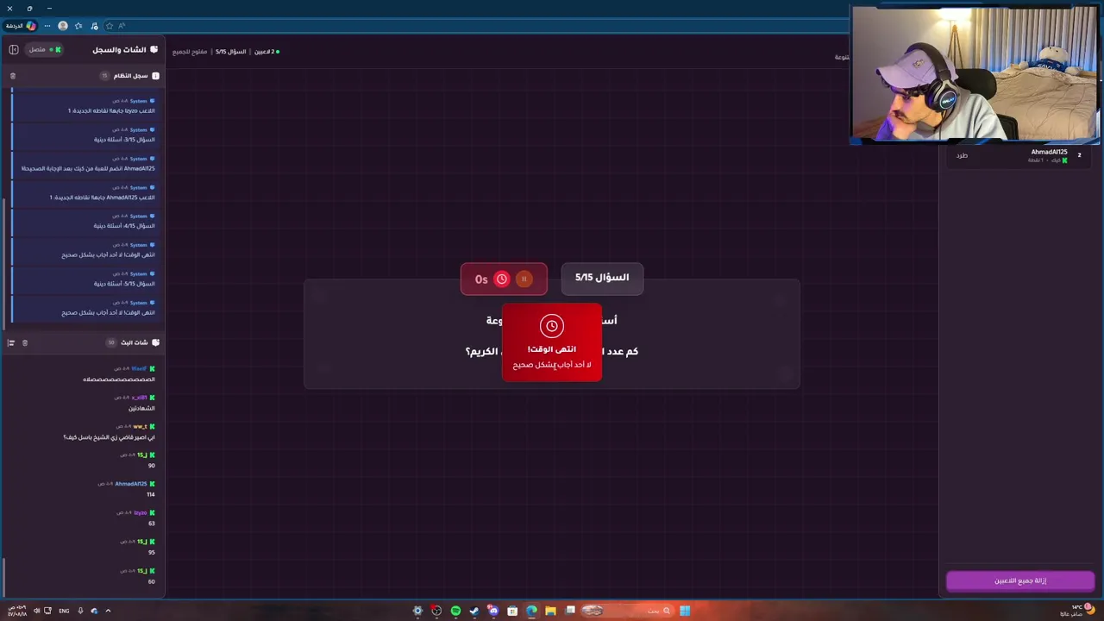Click the red clock timer icon
1104x621 pixels.
[x=502, y=279]
